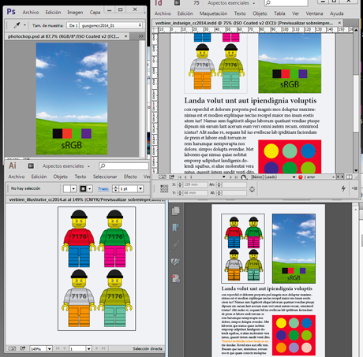Click the InDesign search field
This screenshot has height=357, width=363.
coord(286,3)
